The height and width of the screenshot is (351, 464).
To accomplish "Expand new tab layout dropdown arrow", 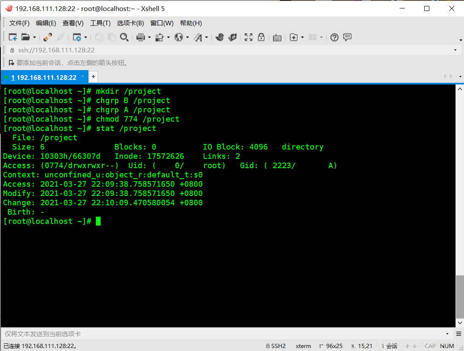I will [302, 37].
